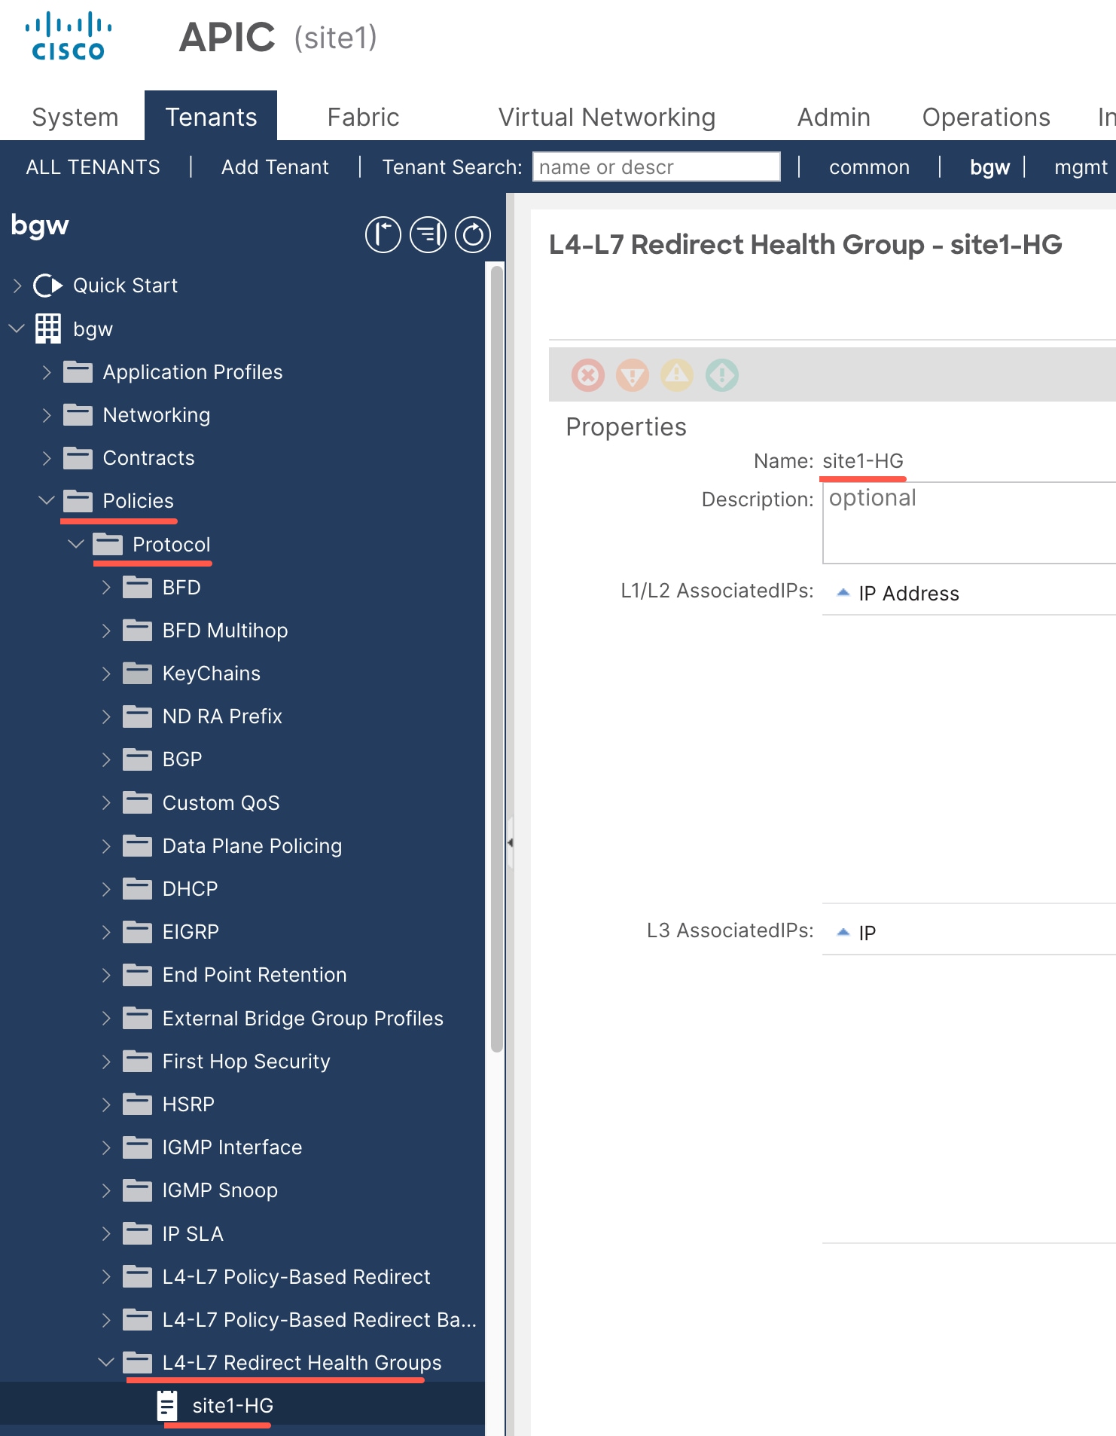
Task: Click the Tenant Search input field
Action: point(656,167)
